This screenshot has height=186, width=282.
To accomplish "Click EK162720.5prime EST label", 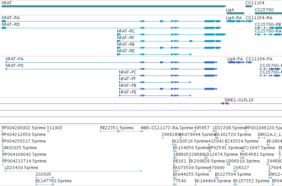I will [x=233, y=135].
